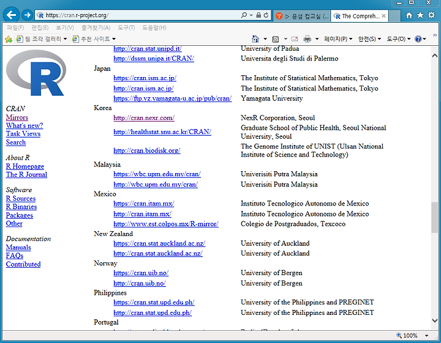The width and height of the screenshot is (441, 343).
Task: Open the 안전(S) dropdown menu
Action: (369, 39)
